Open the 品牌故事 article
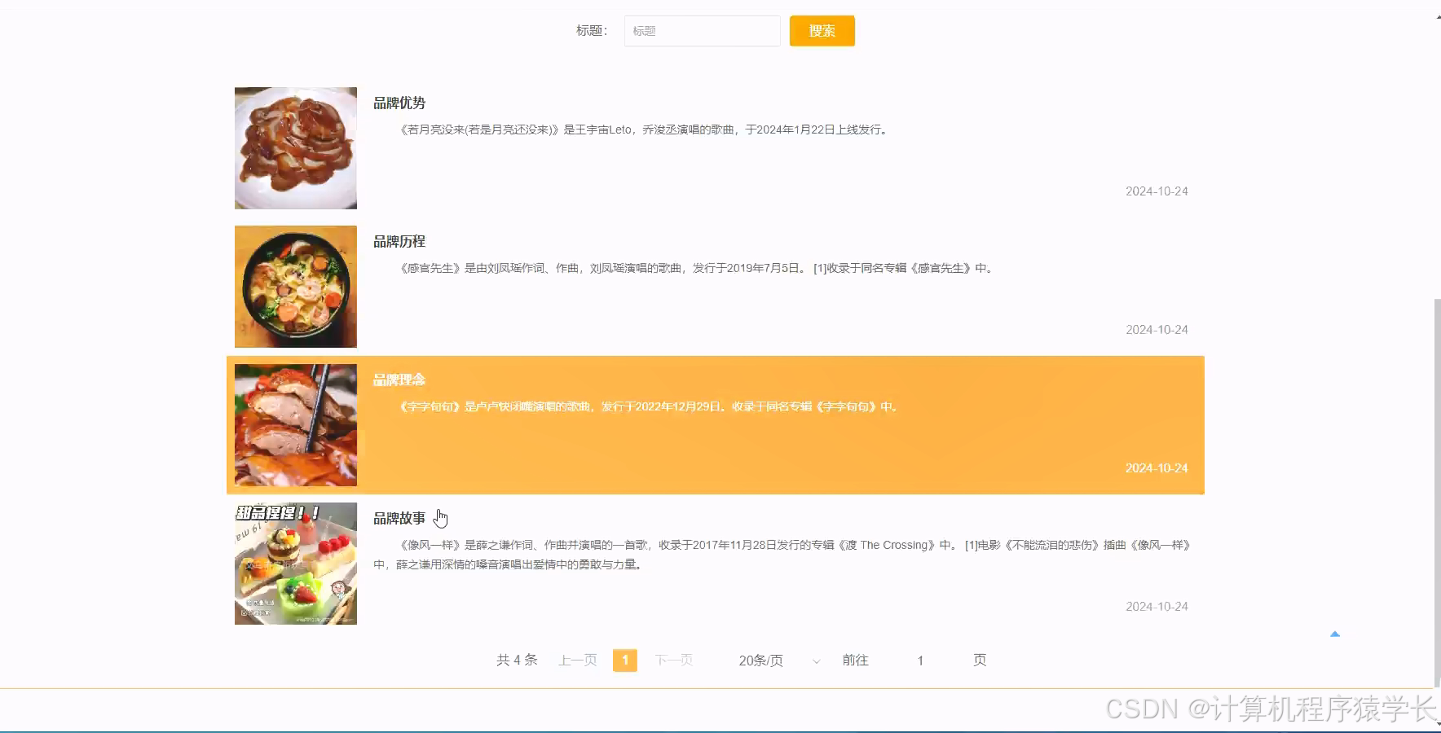Screen dimensions: 1441x733 (x=399, y=517)
